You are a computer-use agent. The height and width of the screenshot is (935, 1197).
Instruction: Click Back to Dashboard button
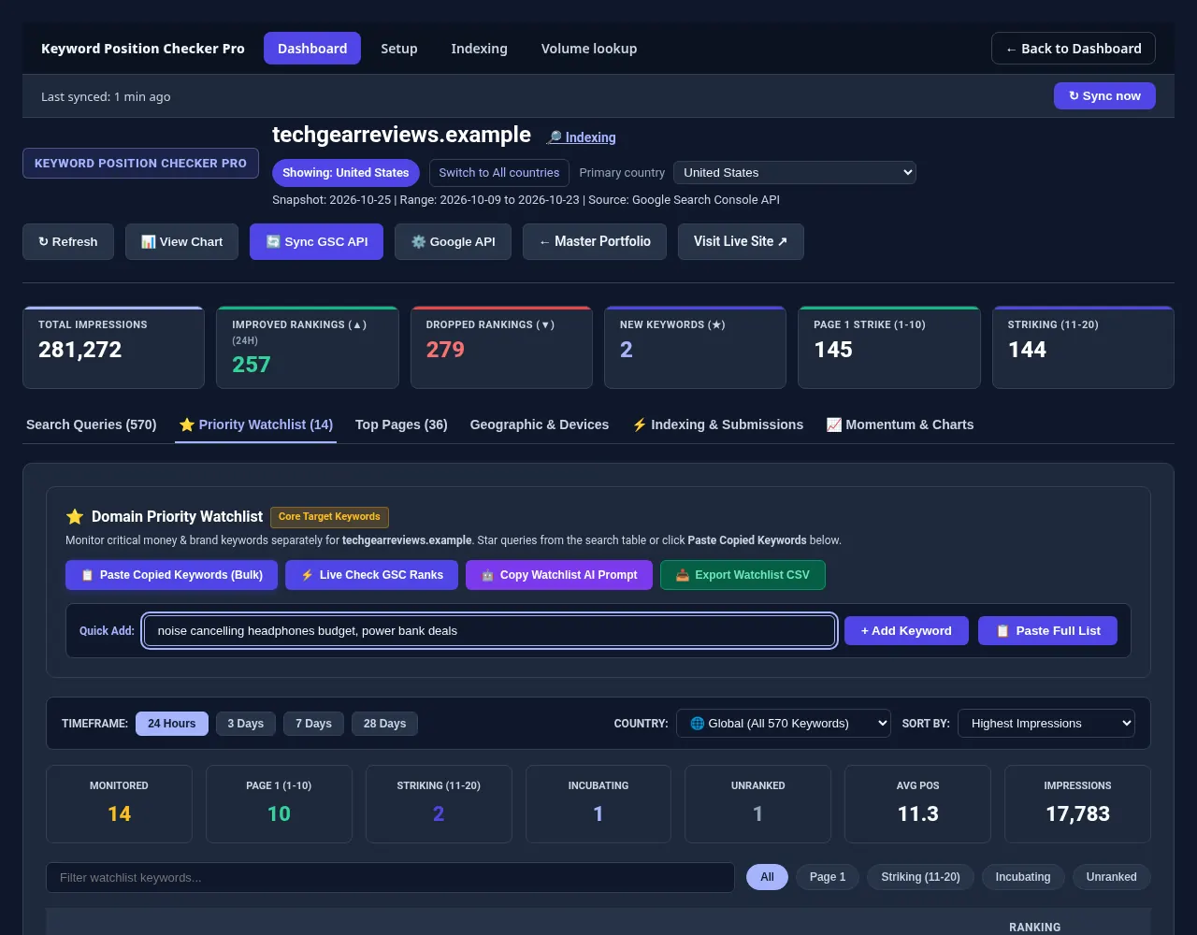(1074, 49)
